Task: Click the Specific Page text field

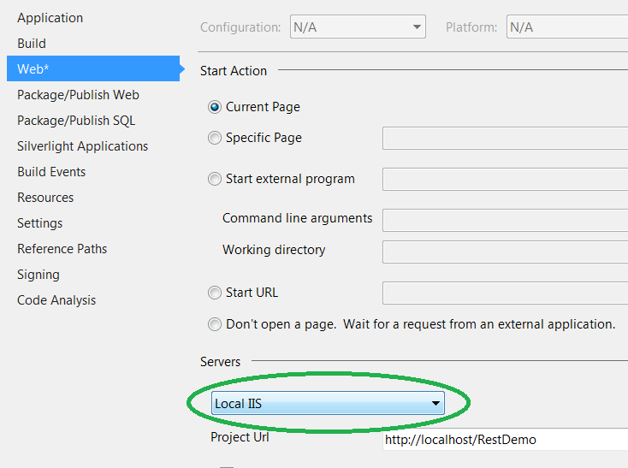Action: 505,139
